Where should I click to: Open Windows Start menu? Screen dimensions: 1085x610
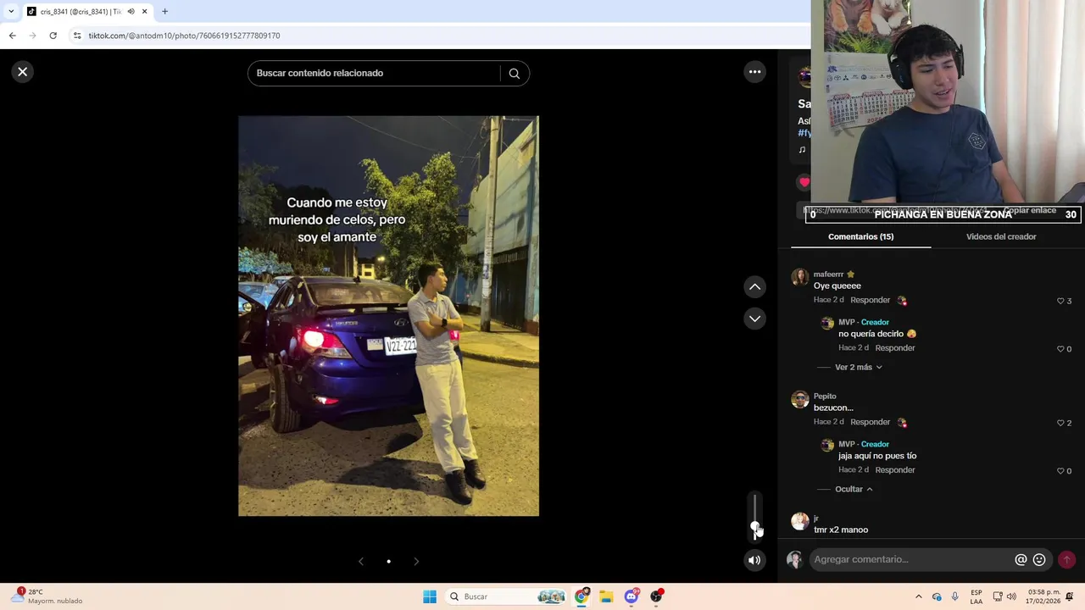click(430, 596)
